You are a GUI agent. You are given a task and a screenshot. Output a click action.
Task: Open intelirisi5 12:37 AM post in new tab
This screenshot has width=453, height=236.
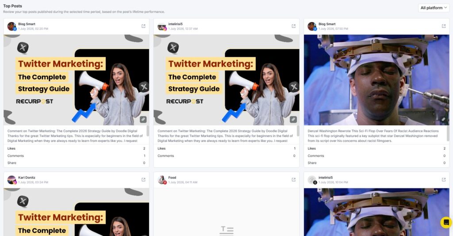(x=294, y=26)
